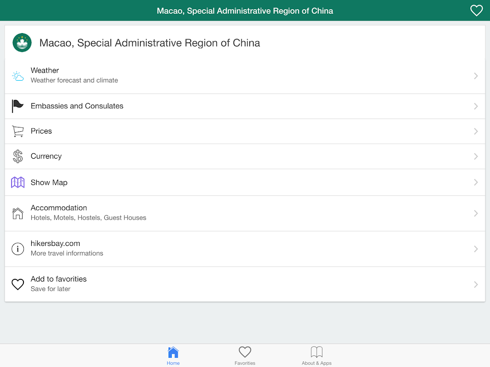The width and height of the screenshot is (490, 367).
Task: Select Show Map
Action: tap(245, 183)
